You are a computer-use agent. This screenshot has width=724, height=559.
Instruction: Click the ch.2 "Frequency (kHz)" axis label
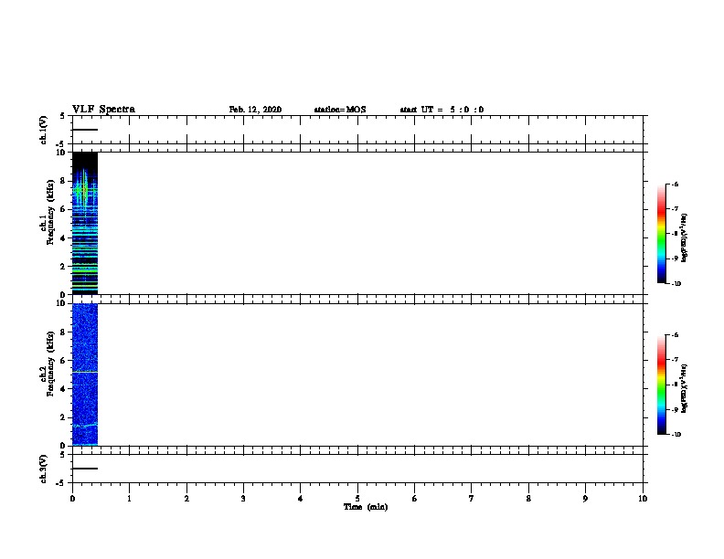pos(50,364)
